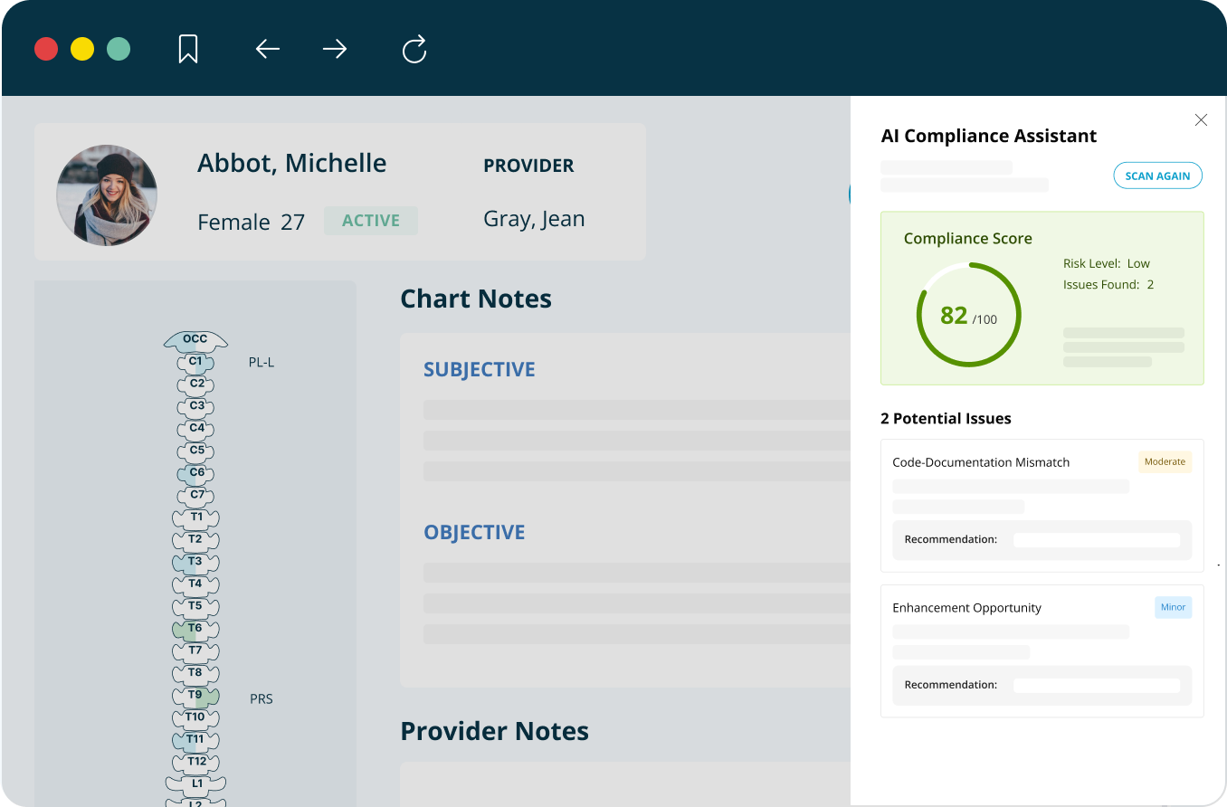Image resolution: width=1227 pixels, height=807 pixels.
Task: Click Michelle Abbot's profile photo
Action: [x=107, y=195]
